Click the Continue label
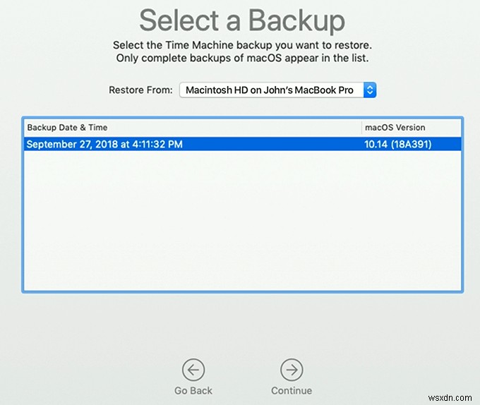480x405 pixels. coord(292,391)
